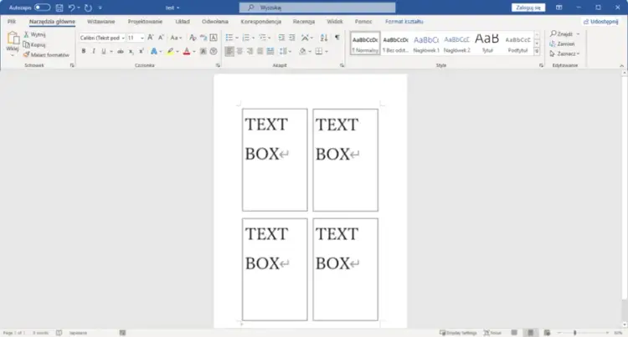Open the Wstawianie tab
The image size is (628, 337).
click(x=100, y=21)
